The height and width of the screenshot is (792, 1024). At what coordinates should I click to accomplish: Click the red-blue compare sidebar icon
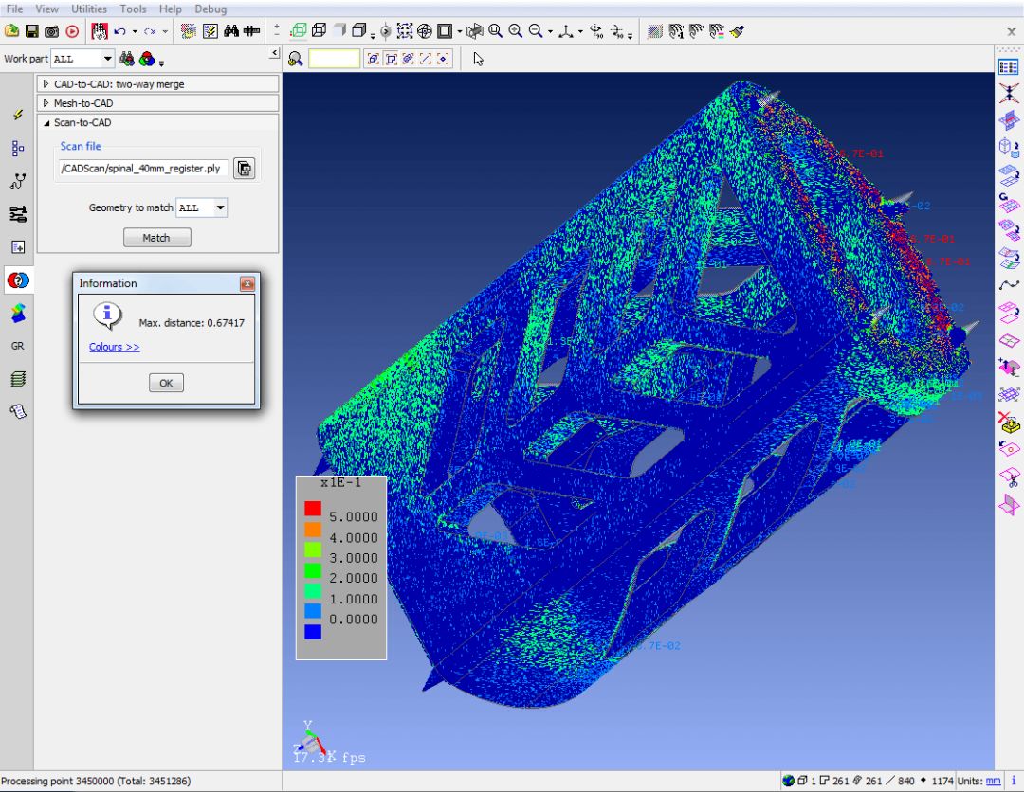click(x=18, y=280)
